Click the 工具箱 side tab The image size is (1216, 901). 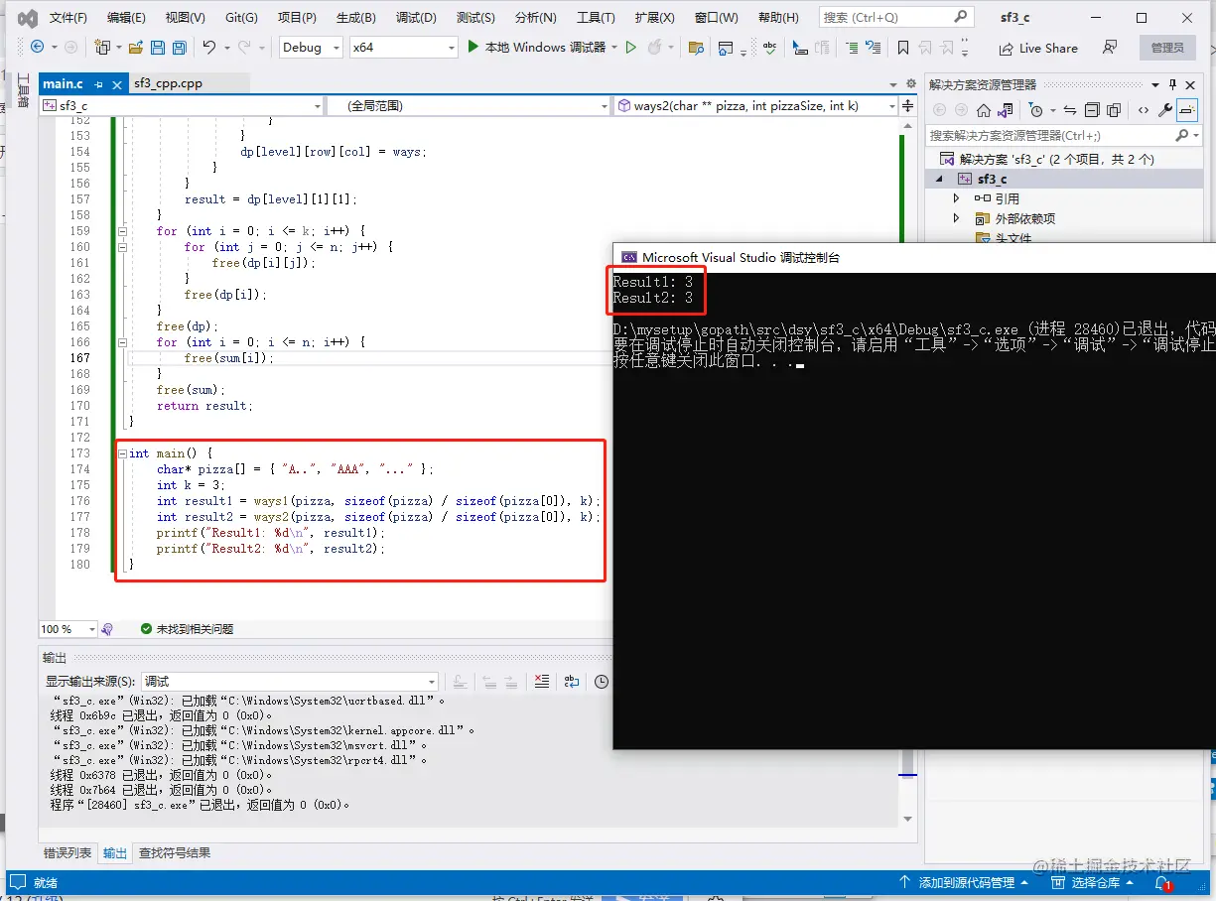point(23,90)
